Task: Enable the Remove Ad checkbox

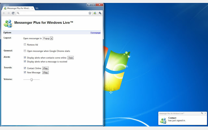Action: tap(25, 45)
